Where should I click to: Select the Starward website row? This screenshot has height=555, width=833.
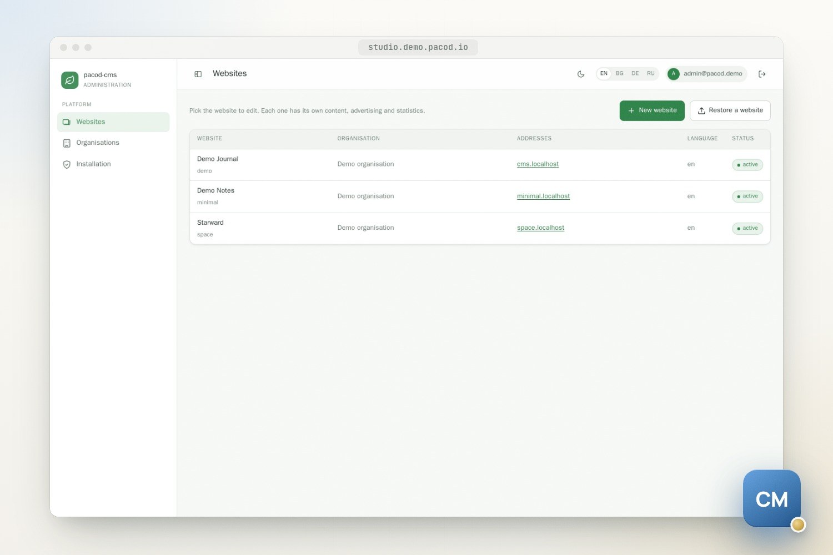pos(480,229)
